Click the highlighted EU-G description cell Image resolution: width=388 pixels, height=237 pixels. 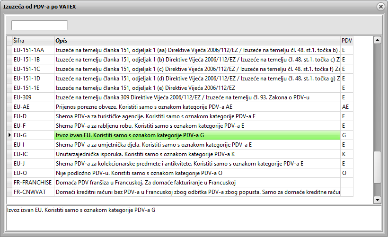coord(197,135)
